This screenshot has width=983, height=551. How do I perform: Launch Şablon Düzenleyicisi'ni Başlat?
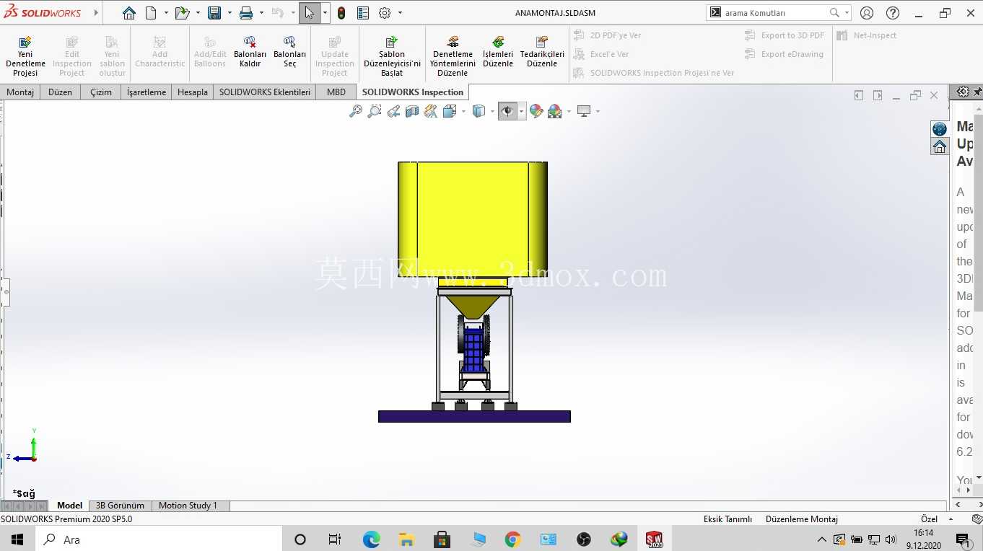(x=392, y=56)
